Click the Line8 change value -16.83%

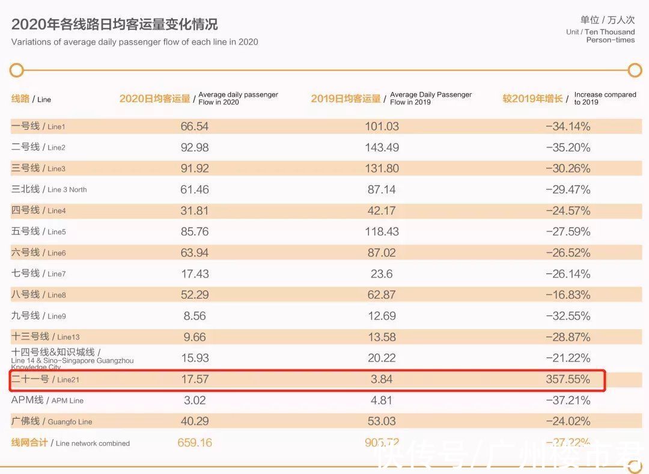(568, 295)
